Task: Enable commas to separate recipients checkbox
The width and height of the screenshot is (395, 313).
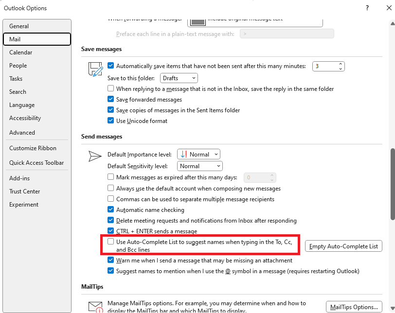Action: pos(110,199)
